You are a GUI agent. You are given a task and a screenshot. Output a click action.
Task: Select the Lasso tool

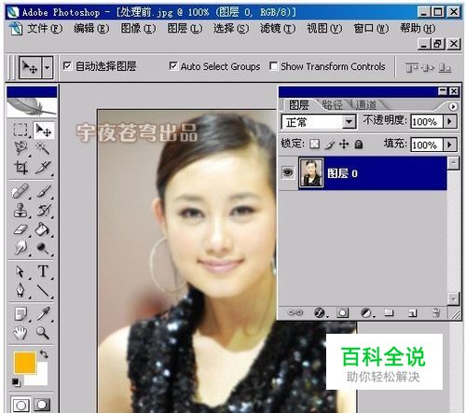click(21, 148)
